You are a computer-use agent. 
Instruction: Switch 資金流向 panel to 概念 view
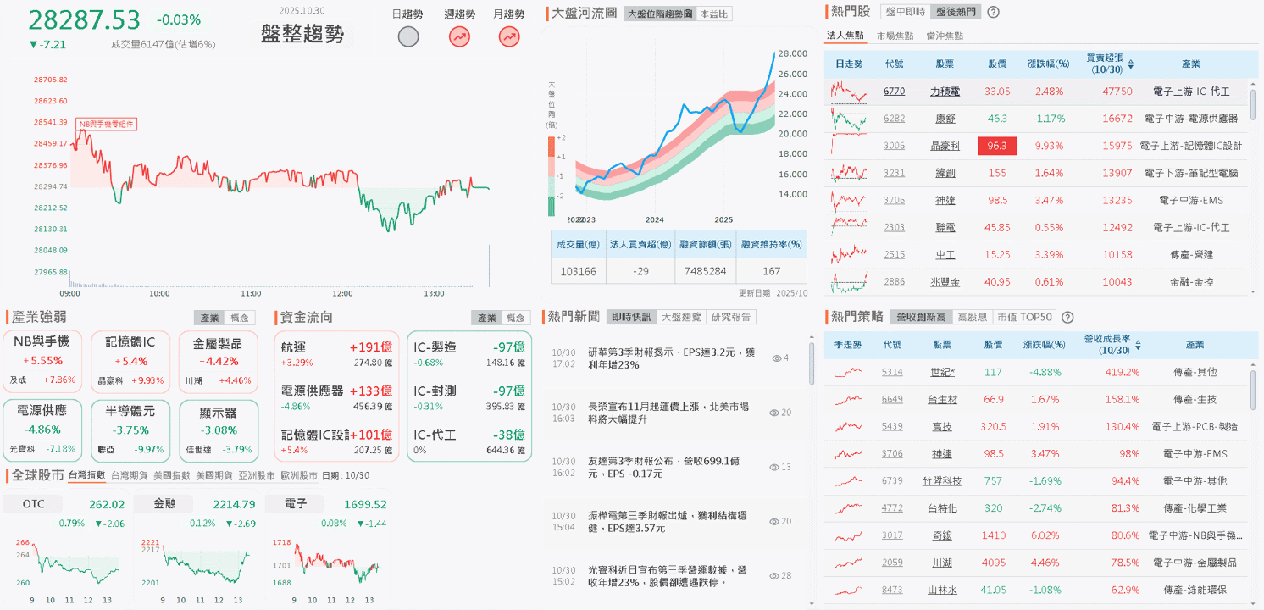click(x=515, y=318)
